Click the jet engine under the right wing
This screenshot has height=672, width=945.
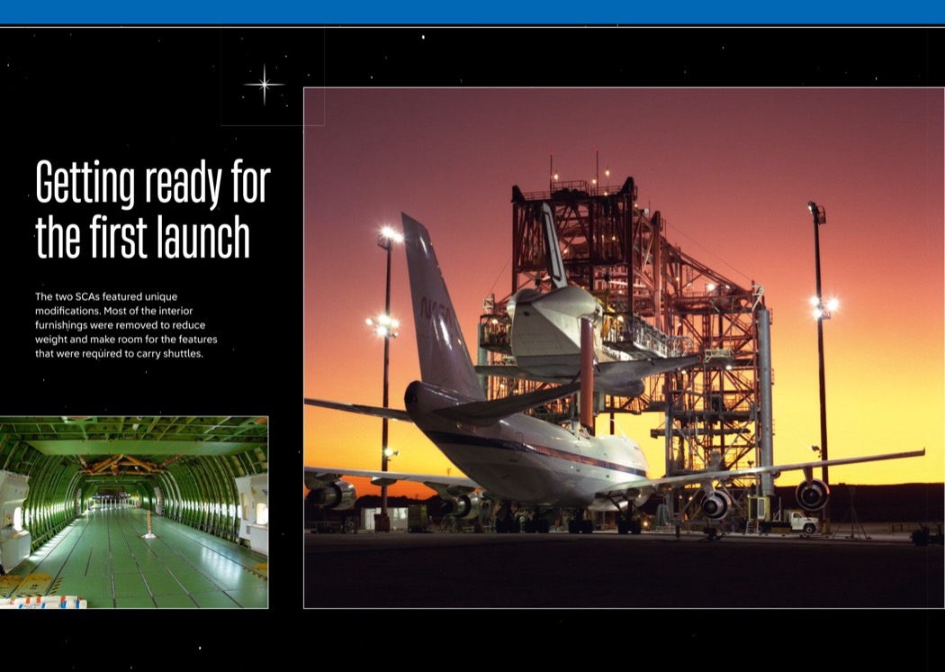812,495
